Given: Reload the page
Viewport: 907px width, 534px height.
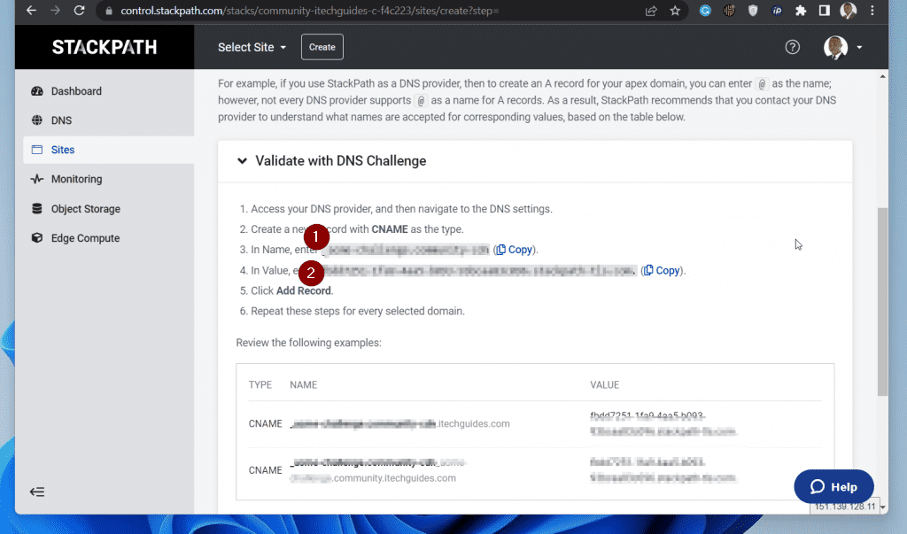Looking at the screenshot, I should click(x=79, y=11).
